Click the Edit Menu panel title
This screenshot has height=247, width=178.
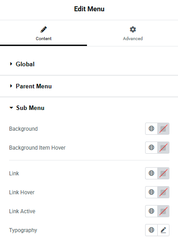coord(89,9)
